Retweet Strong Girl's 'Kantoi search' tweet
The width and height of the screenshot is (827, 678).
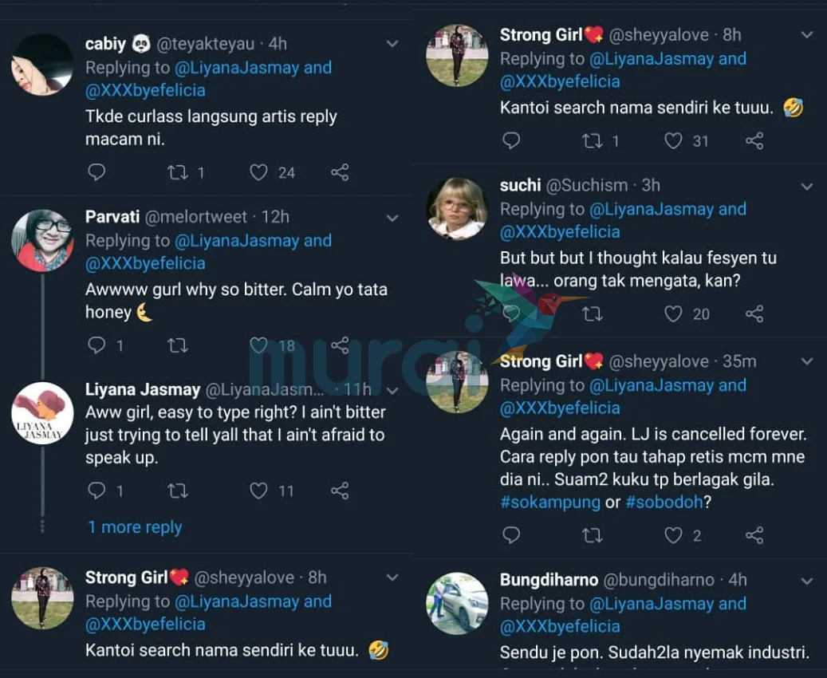[593, 141]
